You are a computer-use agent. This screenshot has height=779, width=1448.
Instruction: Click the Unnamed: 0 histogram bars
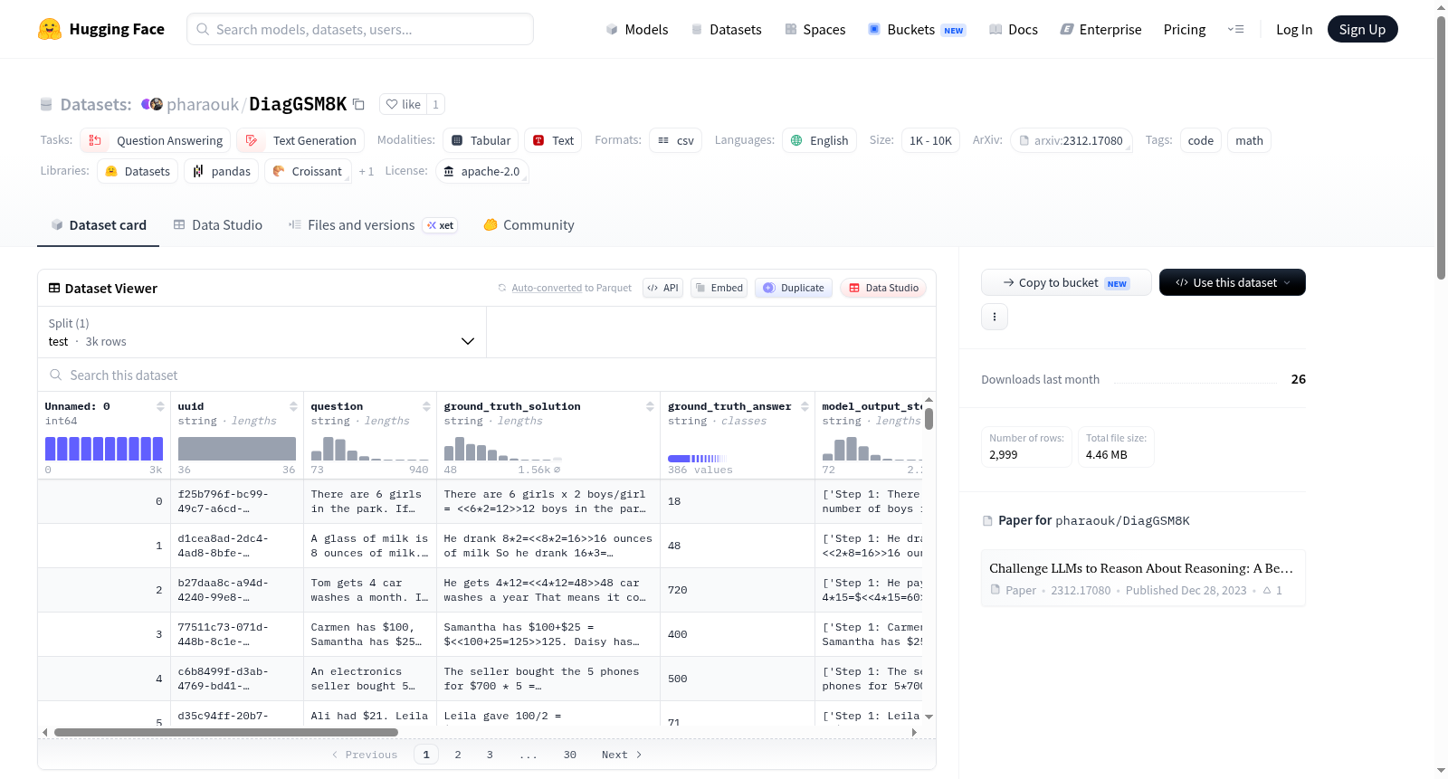(104, 449)
